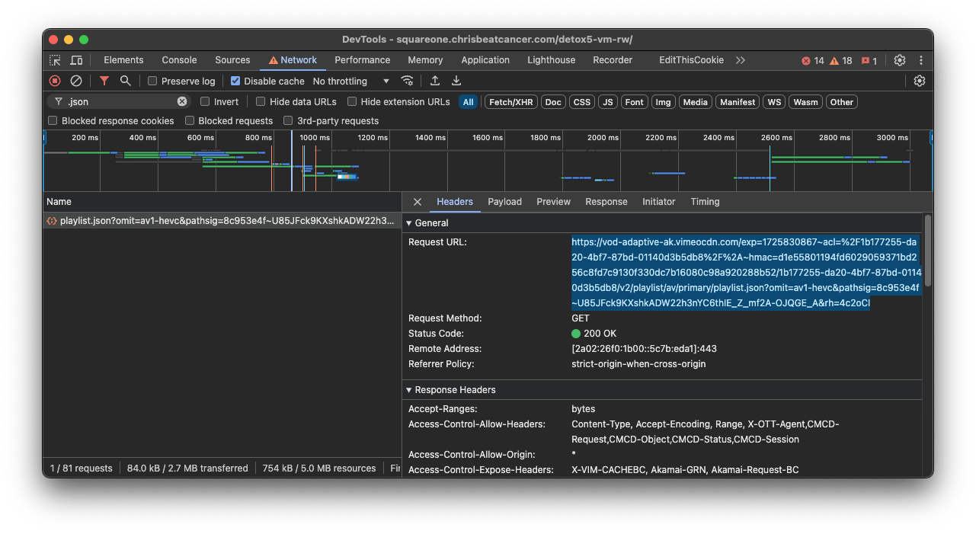
Task: Click the inspect element selector icon
Action: [55, 60]
